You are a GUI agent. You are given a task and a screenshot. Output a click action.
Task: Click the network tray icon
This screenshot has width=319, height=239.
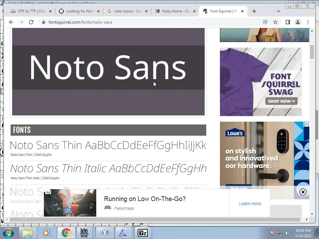point(280,233)
